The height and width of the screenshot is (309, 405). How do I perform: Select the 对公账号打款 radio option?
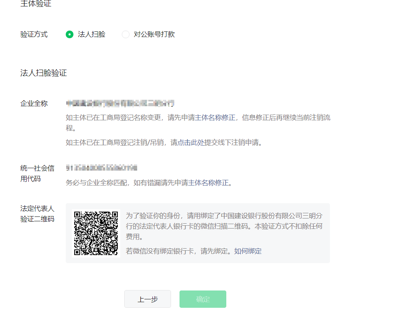tap(125, 34)
